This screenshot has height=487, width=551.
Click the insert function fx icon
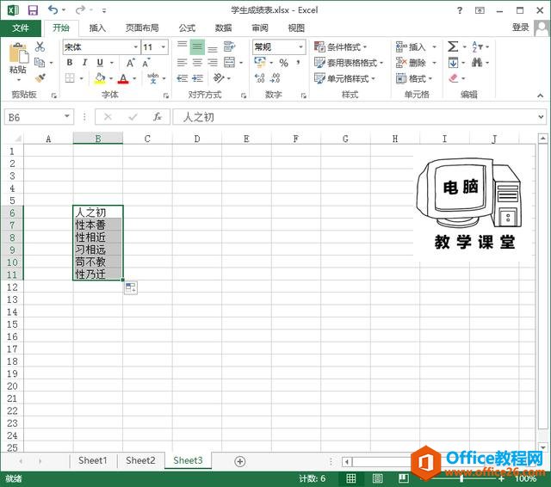point(157,117)
